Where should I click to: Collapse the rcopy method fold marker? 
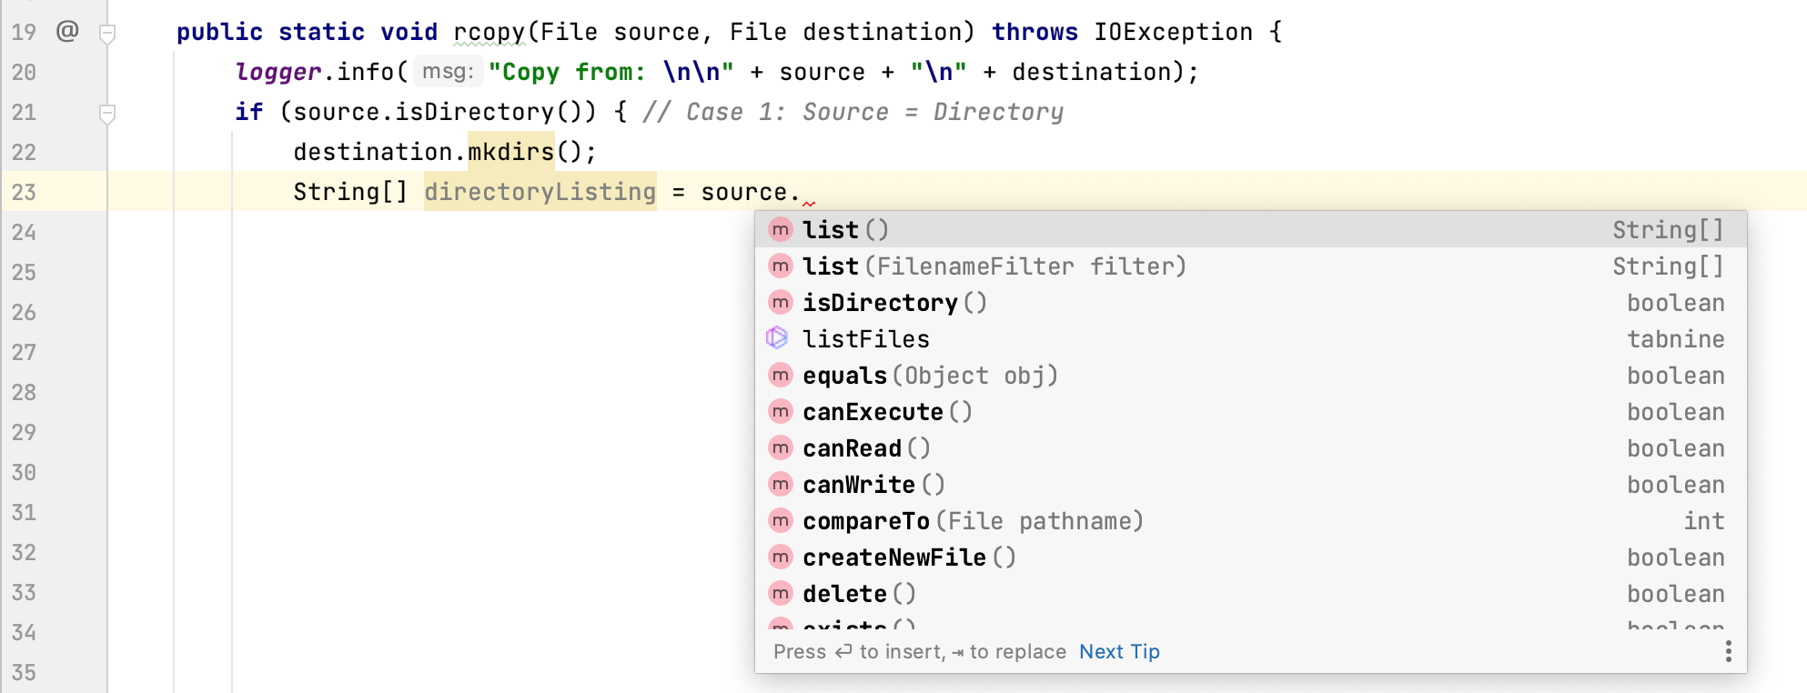tap(107, 35)
